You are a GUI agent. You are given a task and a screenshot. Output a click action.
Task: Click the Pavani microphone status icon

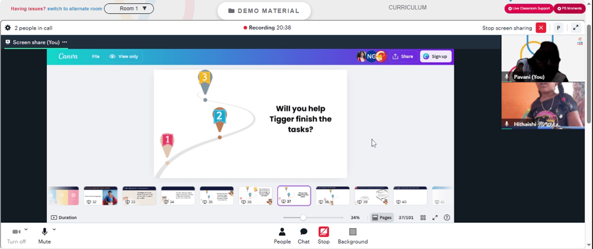507,76
